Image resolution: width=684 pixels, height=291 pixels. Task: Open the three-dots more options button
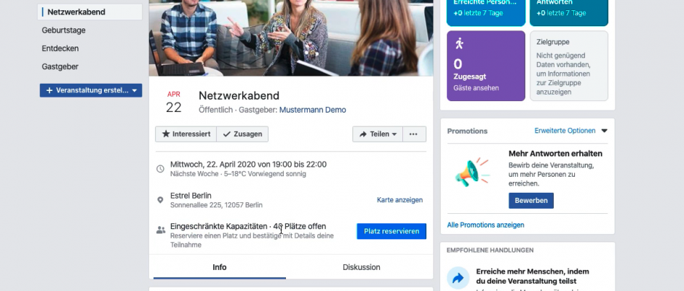(x=413, y=134)
